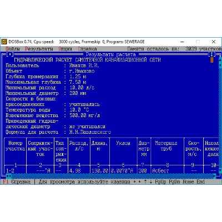The height and width of the screenshot is (222, 222).
Task: Click the label Взвешенные вещества
Action: tap(32, 115)
